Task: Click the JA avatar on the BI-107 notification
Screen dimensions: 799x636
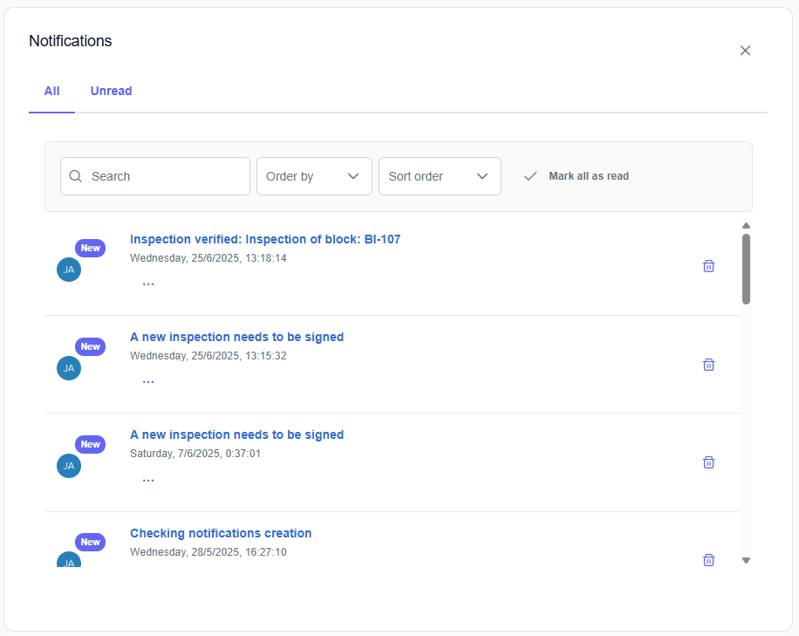Action: pos(69,270)
